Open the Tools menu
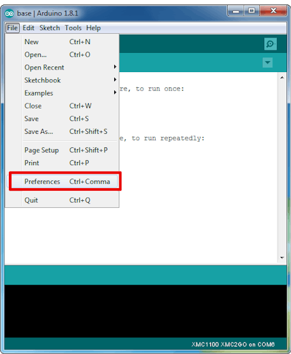Image resolution: width=291 pixels, height=354 pixels. 73,28
